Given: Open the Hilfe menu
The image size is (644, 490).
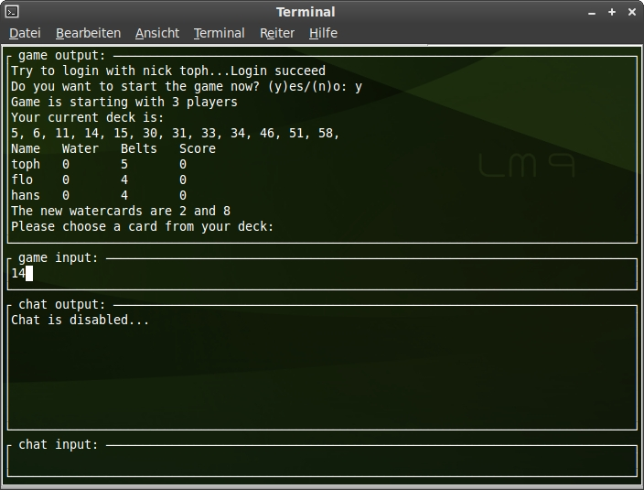Looking at the screenshot, I should click(x=323, y=33).
